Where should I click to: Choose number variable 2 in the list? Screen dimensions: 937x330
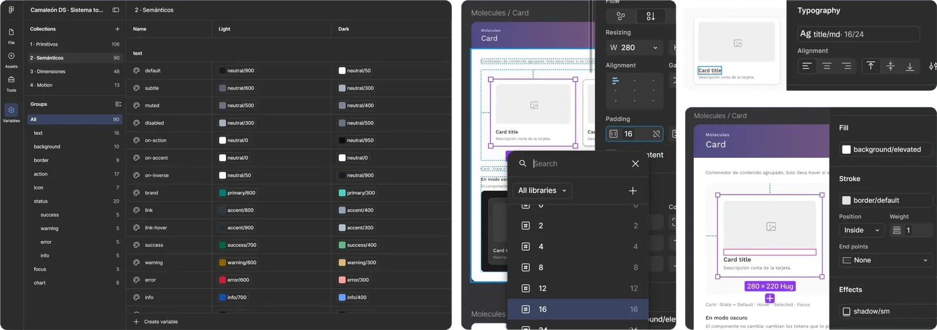click(578, 226)
